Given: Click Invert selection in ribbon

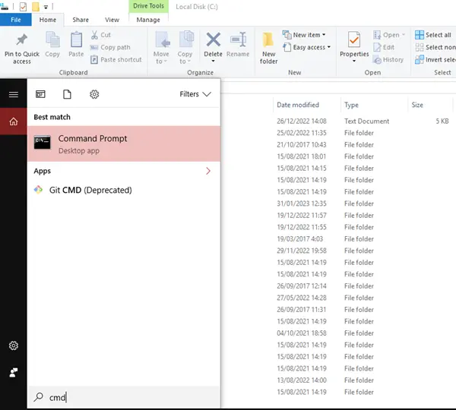Looking at the screenshot, I should (x=435, y=60).
